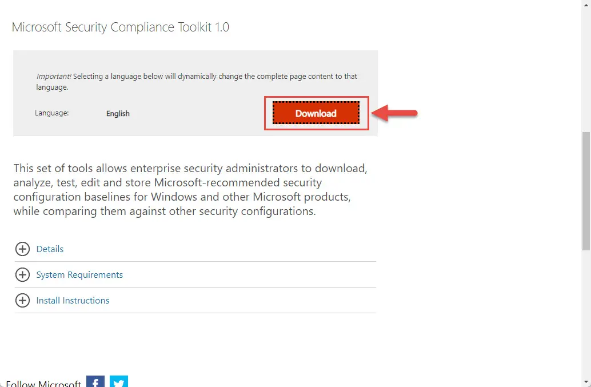This screenshot has width=591, height=387.
Task: Click the red arrow pointing at Download
Action: [x=394, y=113]
